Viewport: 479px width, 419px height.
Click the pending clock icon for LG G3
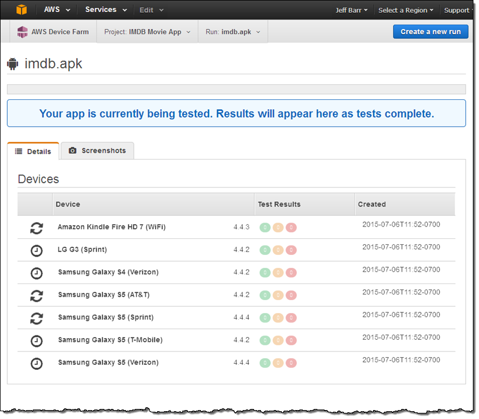click(x=36, y=251)
